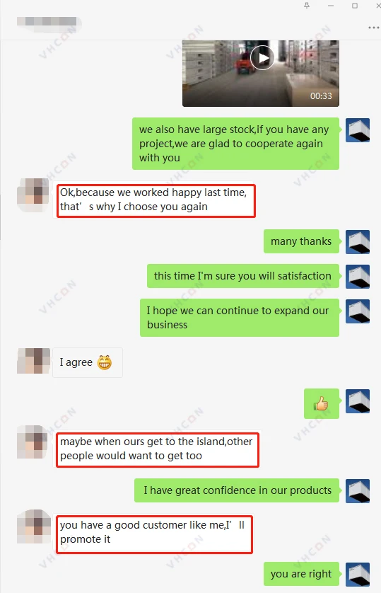381x593 pixels.
Task: Click the thumbs-up emoji message
Action: [x=322, y=403]
